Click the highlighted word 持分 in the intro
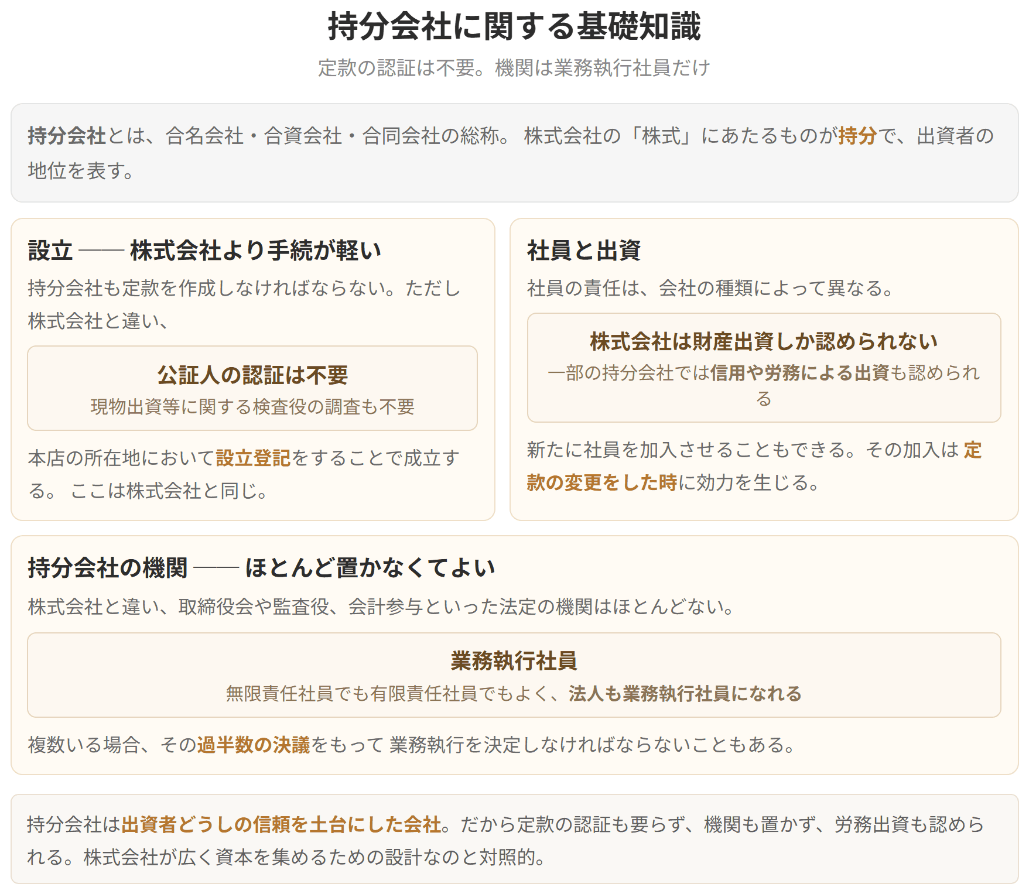 click(x=857, y=136)
